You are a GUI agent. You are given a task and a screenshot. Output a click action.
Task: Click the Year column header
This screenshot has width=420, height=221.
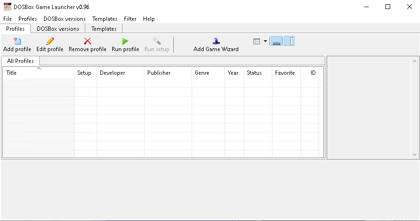point(233,73)
